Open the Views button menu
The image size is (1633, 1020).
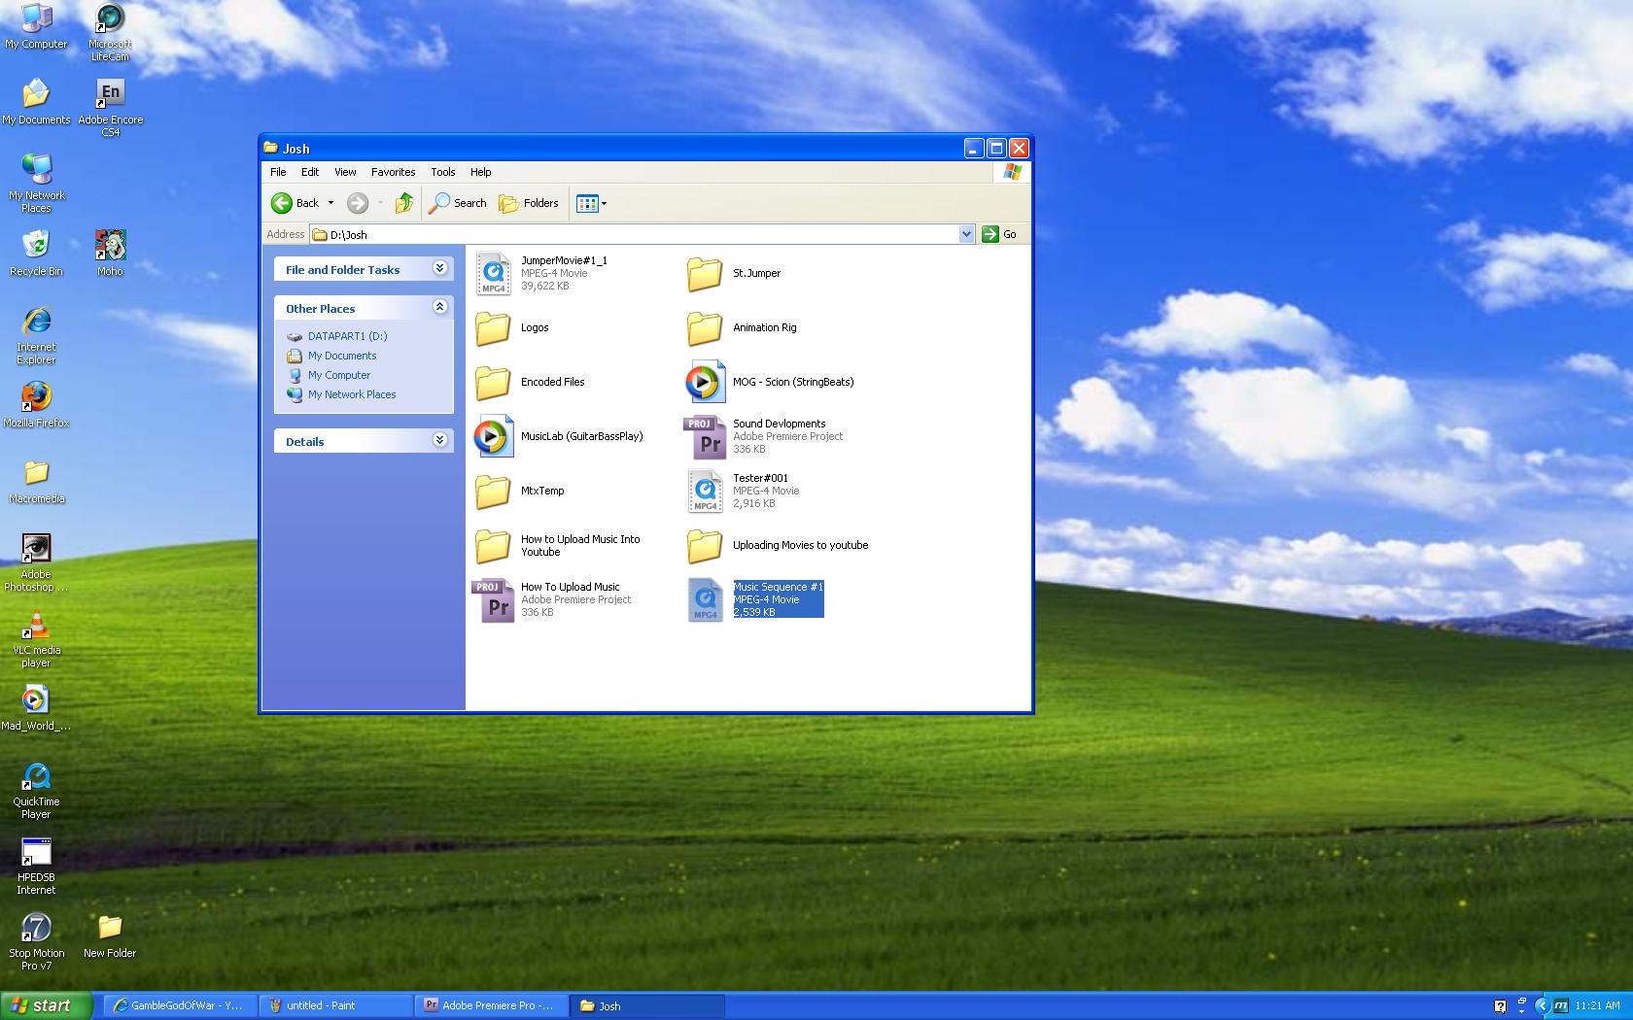pyautogui.click(x=591, y=203)
